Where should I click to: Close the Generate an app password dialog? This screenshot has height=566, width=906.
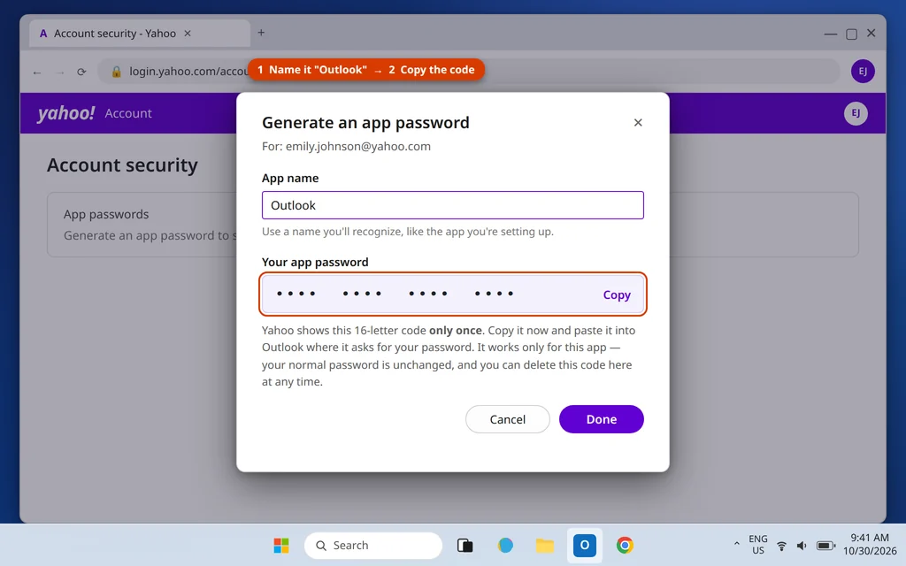638,122
